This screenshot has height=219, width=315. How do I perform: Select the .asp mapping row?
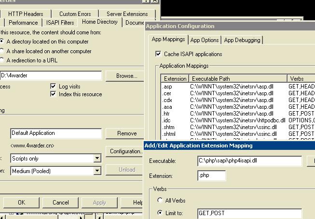(x=238, y=87)
